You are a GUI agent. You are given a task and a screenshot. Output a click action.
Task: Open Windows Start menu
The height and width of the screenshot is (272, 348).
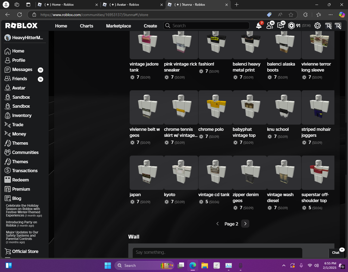click(x=108, y=265)
